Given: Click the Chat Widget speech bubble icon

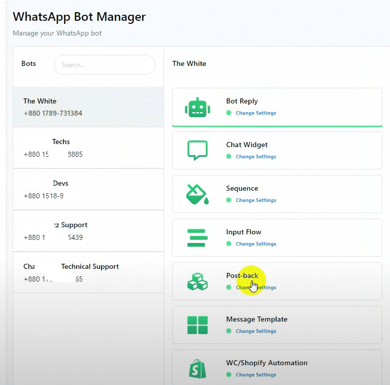Looking at the screenshot, I should [x=197, y=151].
